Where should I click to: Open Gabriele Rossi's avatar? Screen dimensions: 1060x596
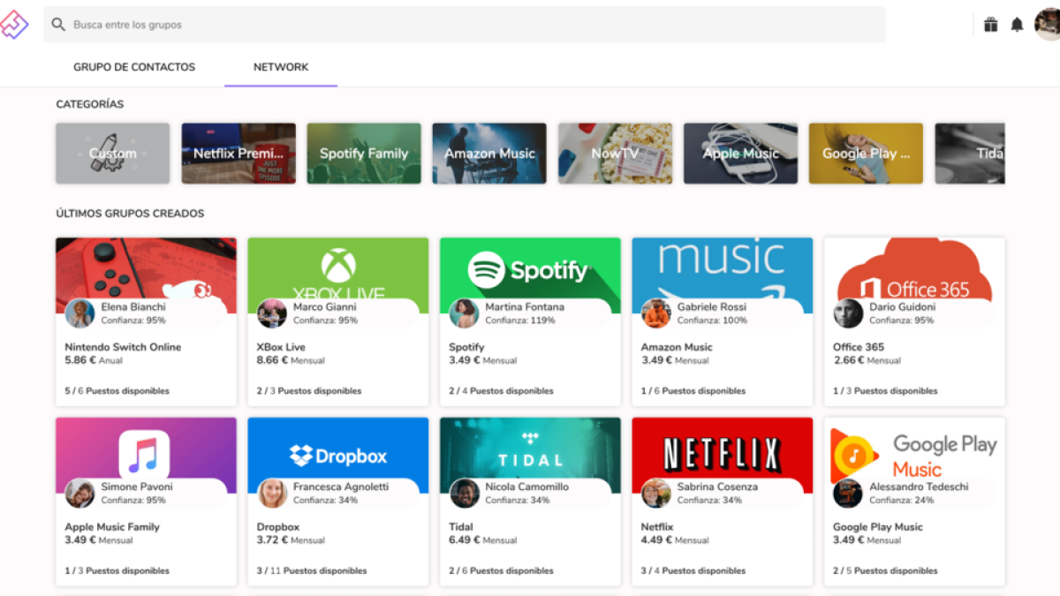click(x=656, y=313)
